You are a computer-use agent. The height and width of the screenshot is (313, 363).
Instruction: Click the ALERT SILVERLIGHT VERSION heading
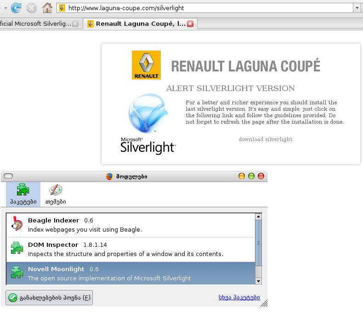pos(231,88)
